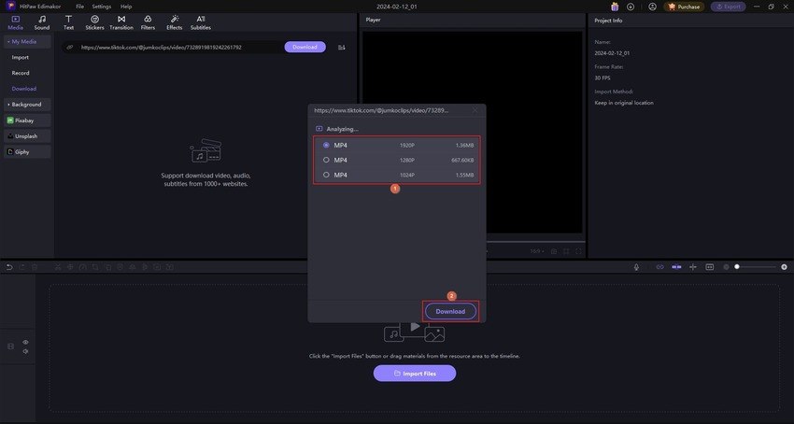The width and height of the screenshot is (794, 424).
Task: Open the Effects tab
Action: [x=174, y=22]
